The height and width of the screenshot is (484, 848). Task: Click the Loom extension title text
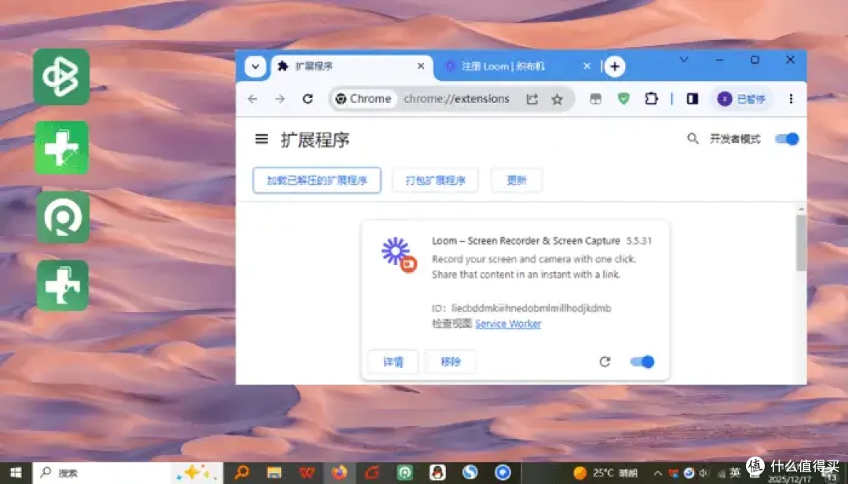pyautogui.click(x=525, y=241)
